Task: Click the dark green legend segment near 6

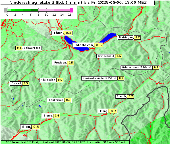Action: [34, 10]
